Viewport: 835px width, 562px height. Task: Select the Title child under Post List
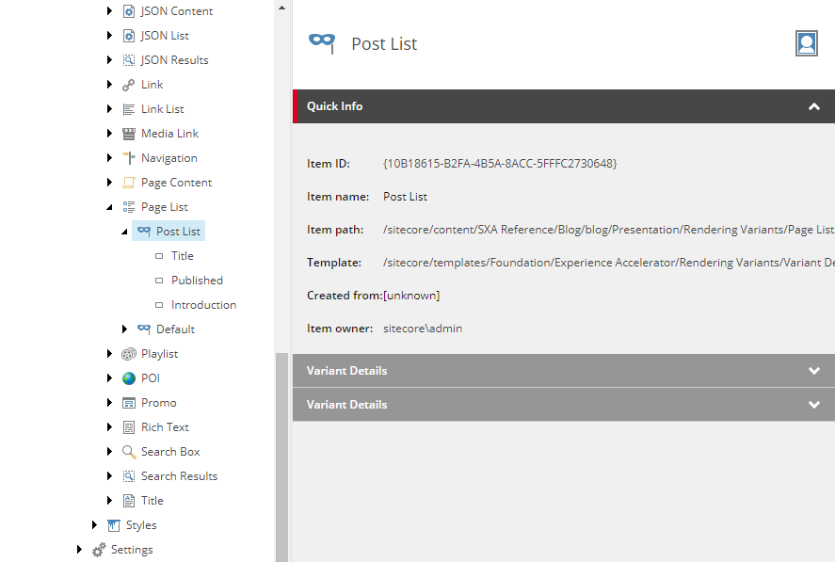[182, 256]
